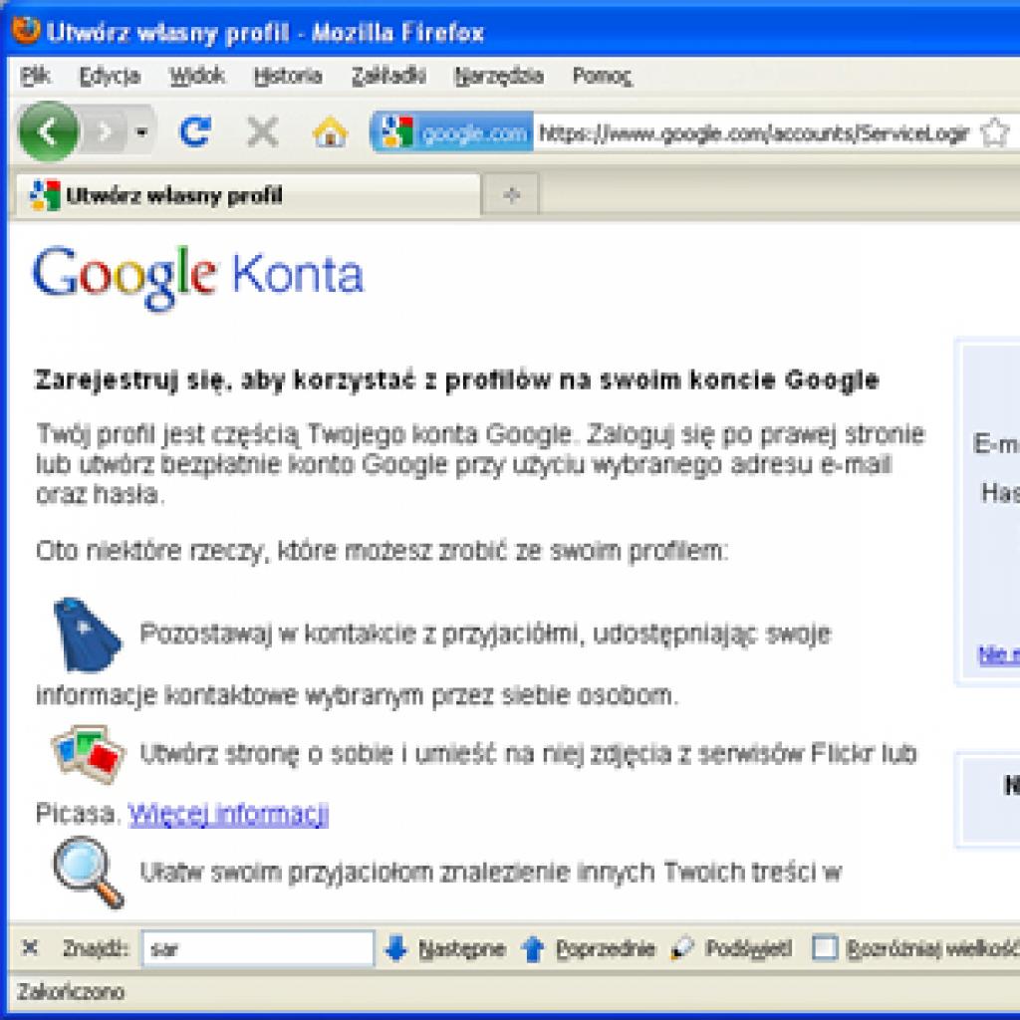Click the magnifying glass search icon
Screen dimensions: 1020x1020
[88, 873]
